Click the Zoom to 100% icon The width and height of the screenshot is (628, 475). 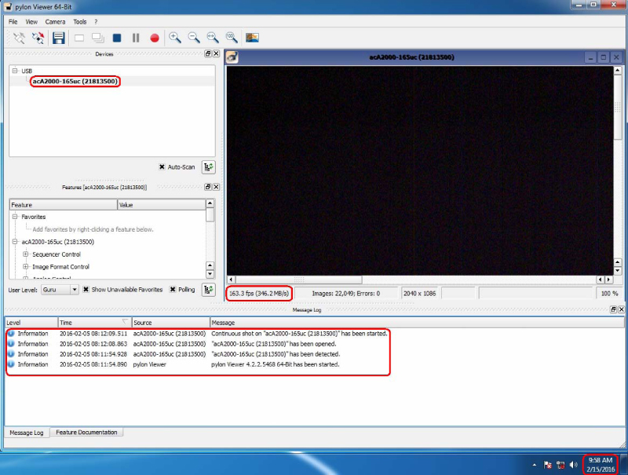(x=232, y=38)
